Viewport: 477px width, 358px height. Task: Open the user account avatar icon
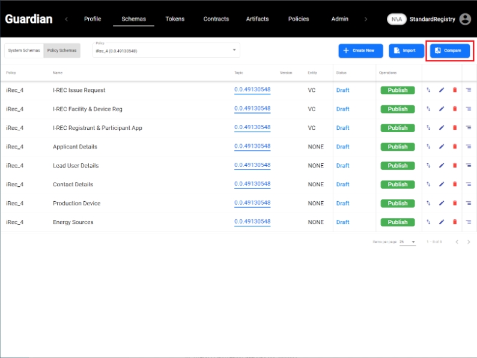[465, 19]
